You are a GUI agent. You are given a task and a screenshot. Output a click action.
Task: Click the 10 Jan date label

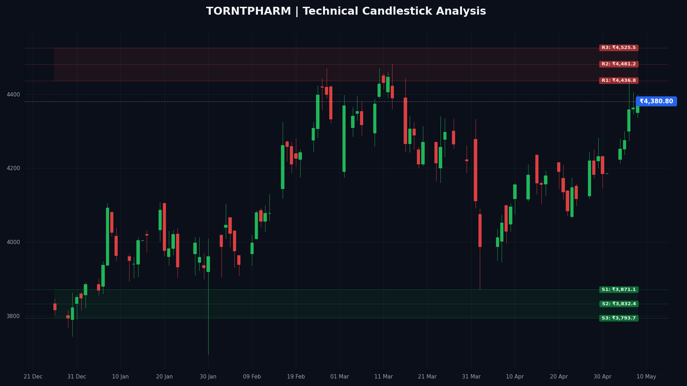[x=120, y=377]
